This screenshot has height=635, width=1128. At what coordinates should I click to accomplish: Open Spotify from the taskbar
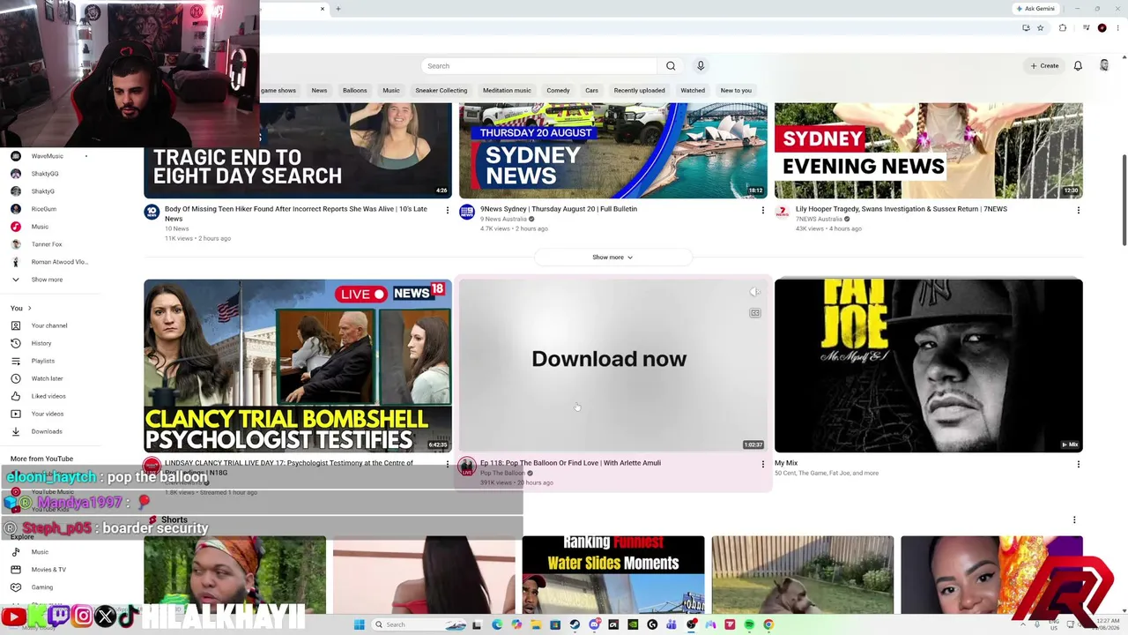click(x=749, y=624)
